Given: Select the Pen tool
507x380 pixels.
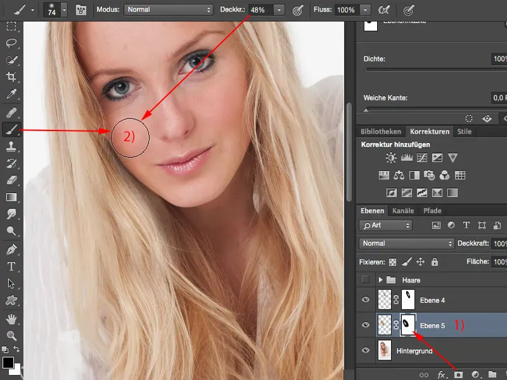Looking at the screenshot, I should (x=11, y=250).
